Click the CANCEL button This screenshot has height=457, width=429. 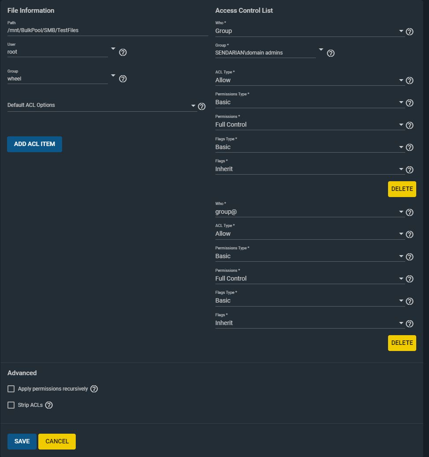57,441
